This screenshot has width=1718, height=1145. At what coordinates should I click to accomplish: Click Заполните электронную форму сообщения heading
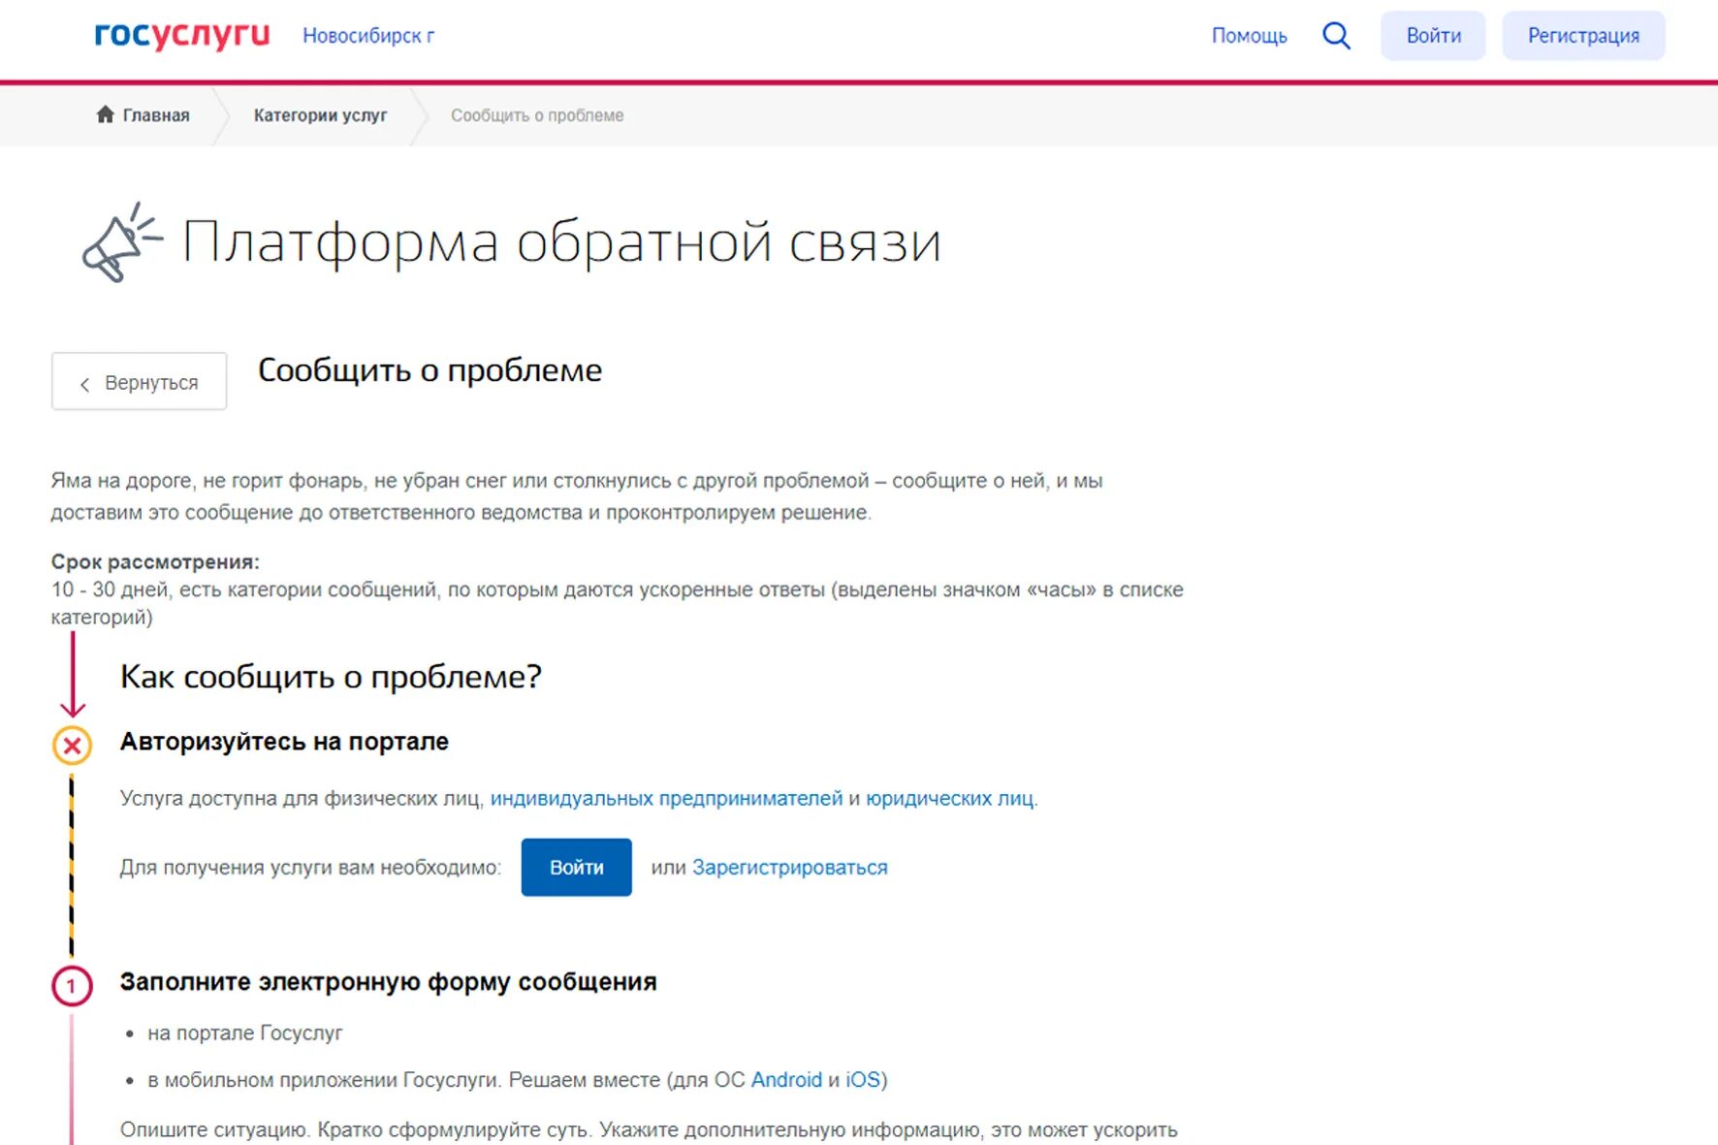coord(388,982)
